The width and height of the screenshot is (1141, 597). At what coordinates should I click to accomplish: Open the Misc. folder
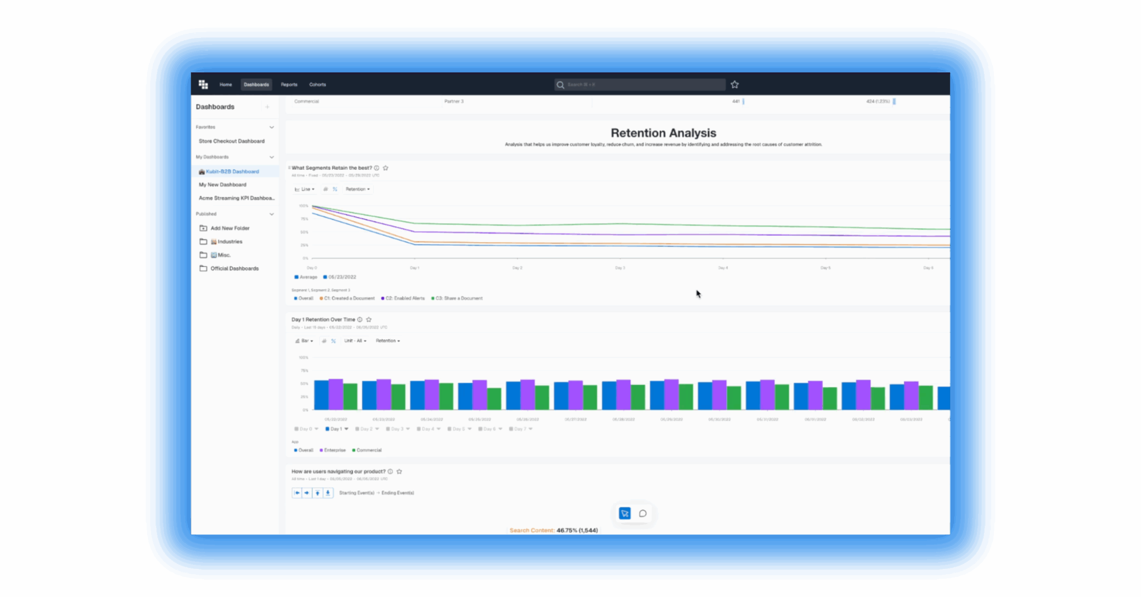221,255
